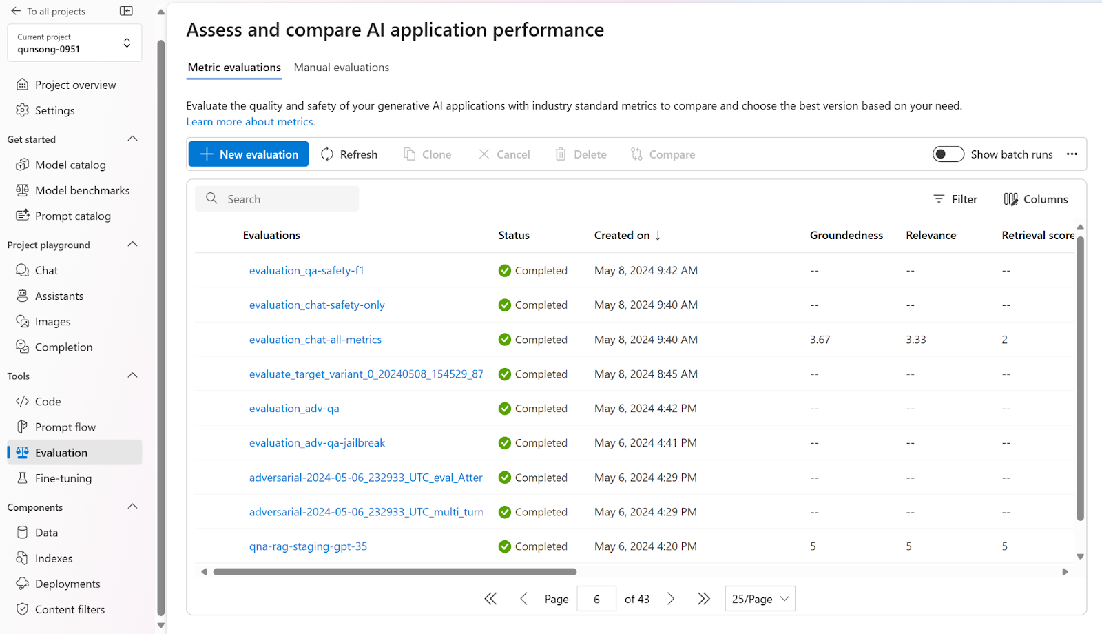Open the Filter option above the table
1102x634 pixels.
[x=955, y=199]
